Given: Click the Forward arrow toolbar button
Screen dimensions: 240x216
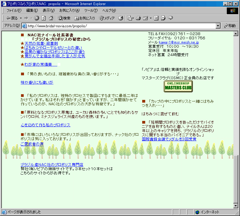Looking at the screenshot, I should coord(26,18).
